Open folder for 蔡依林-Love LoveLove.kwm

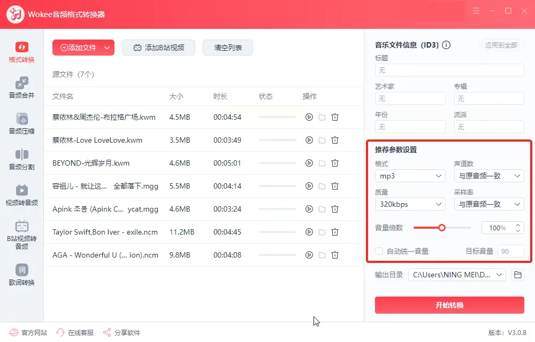[322, 140]
